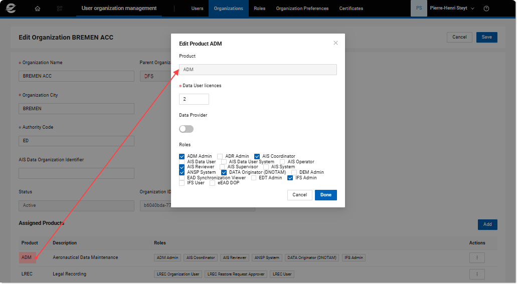Viewport: 518px width, 285px height.
Task: Open actions menu for ADM product row
Action: 477,257
